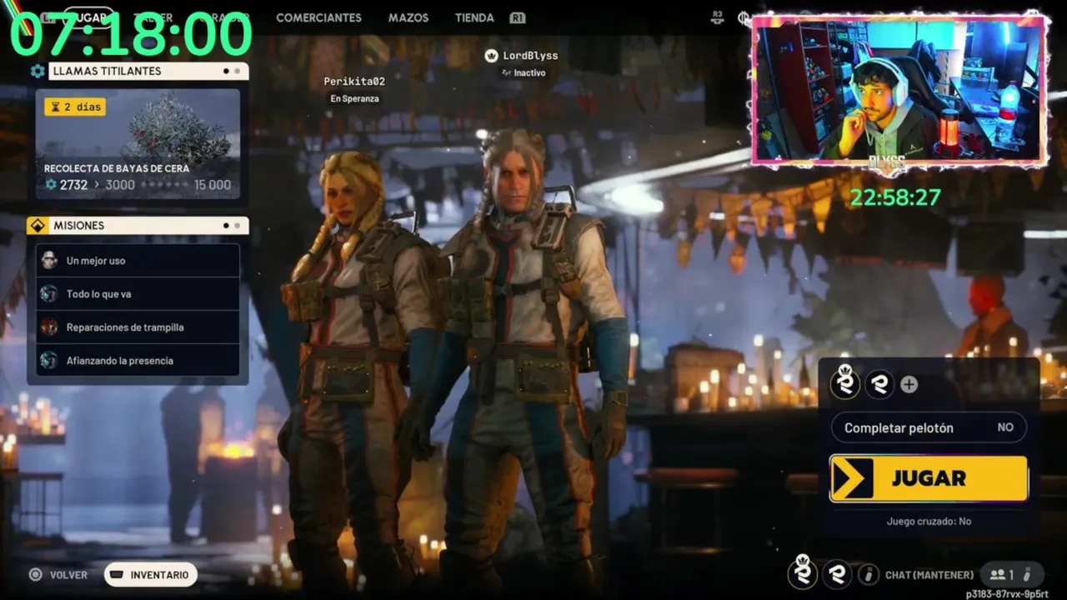1067x600 pixels.
Task: Click Juego cruzado: No label
Action: 929,521
